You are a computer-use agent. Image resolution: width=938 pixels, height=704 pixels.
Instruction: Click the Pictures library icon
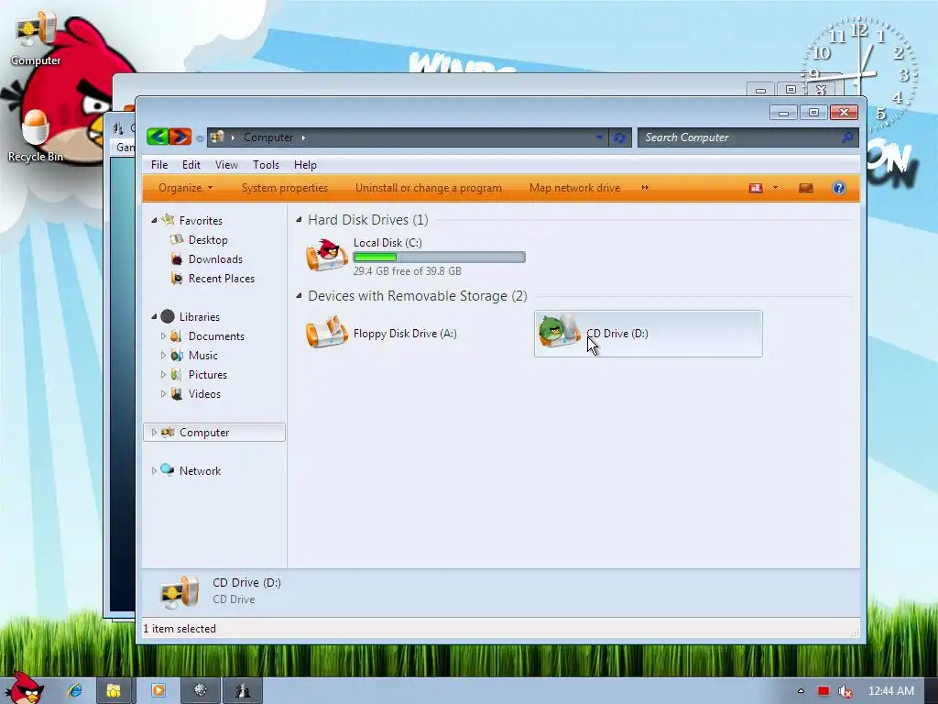176,375
